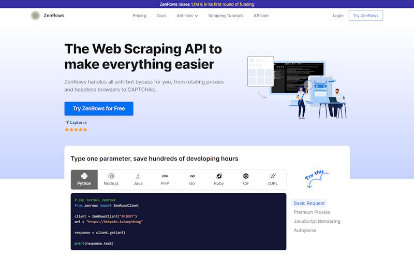Click the 'pip install zenrows' comment line
Image resolution: width=414 pixels, height=259 pixels.
(95, 200)
